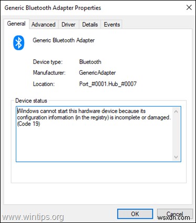Viewport: 196px width, 223px height.
Task: Click inside the Device status text box
Action: point(99,134)
